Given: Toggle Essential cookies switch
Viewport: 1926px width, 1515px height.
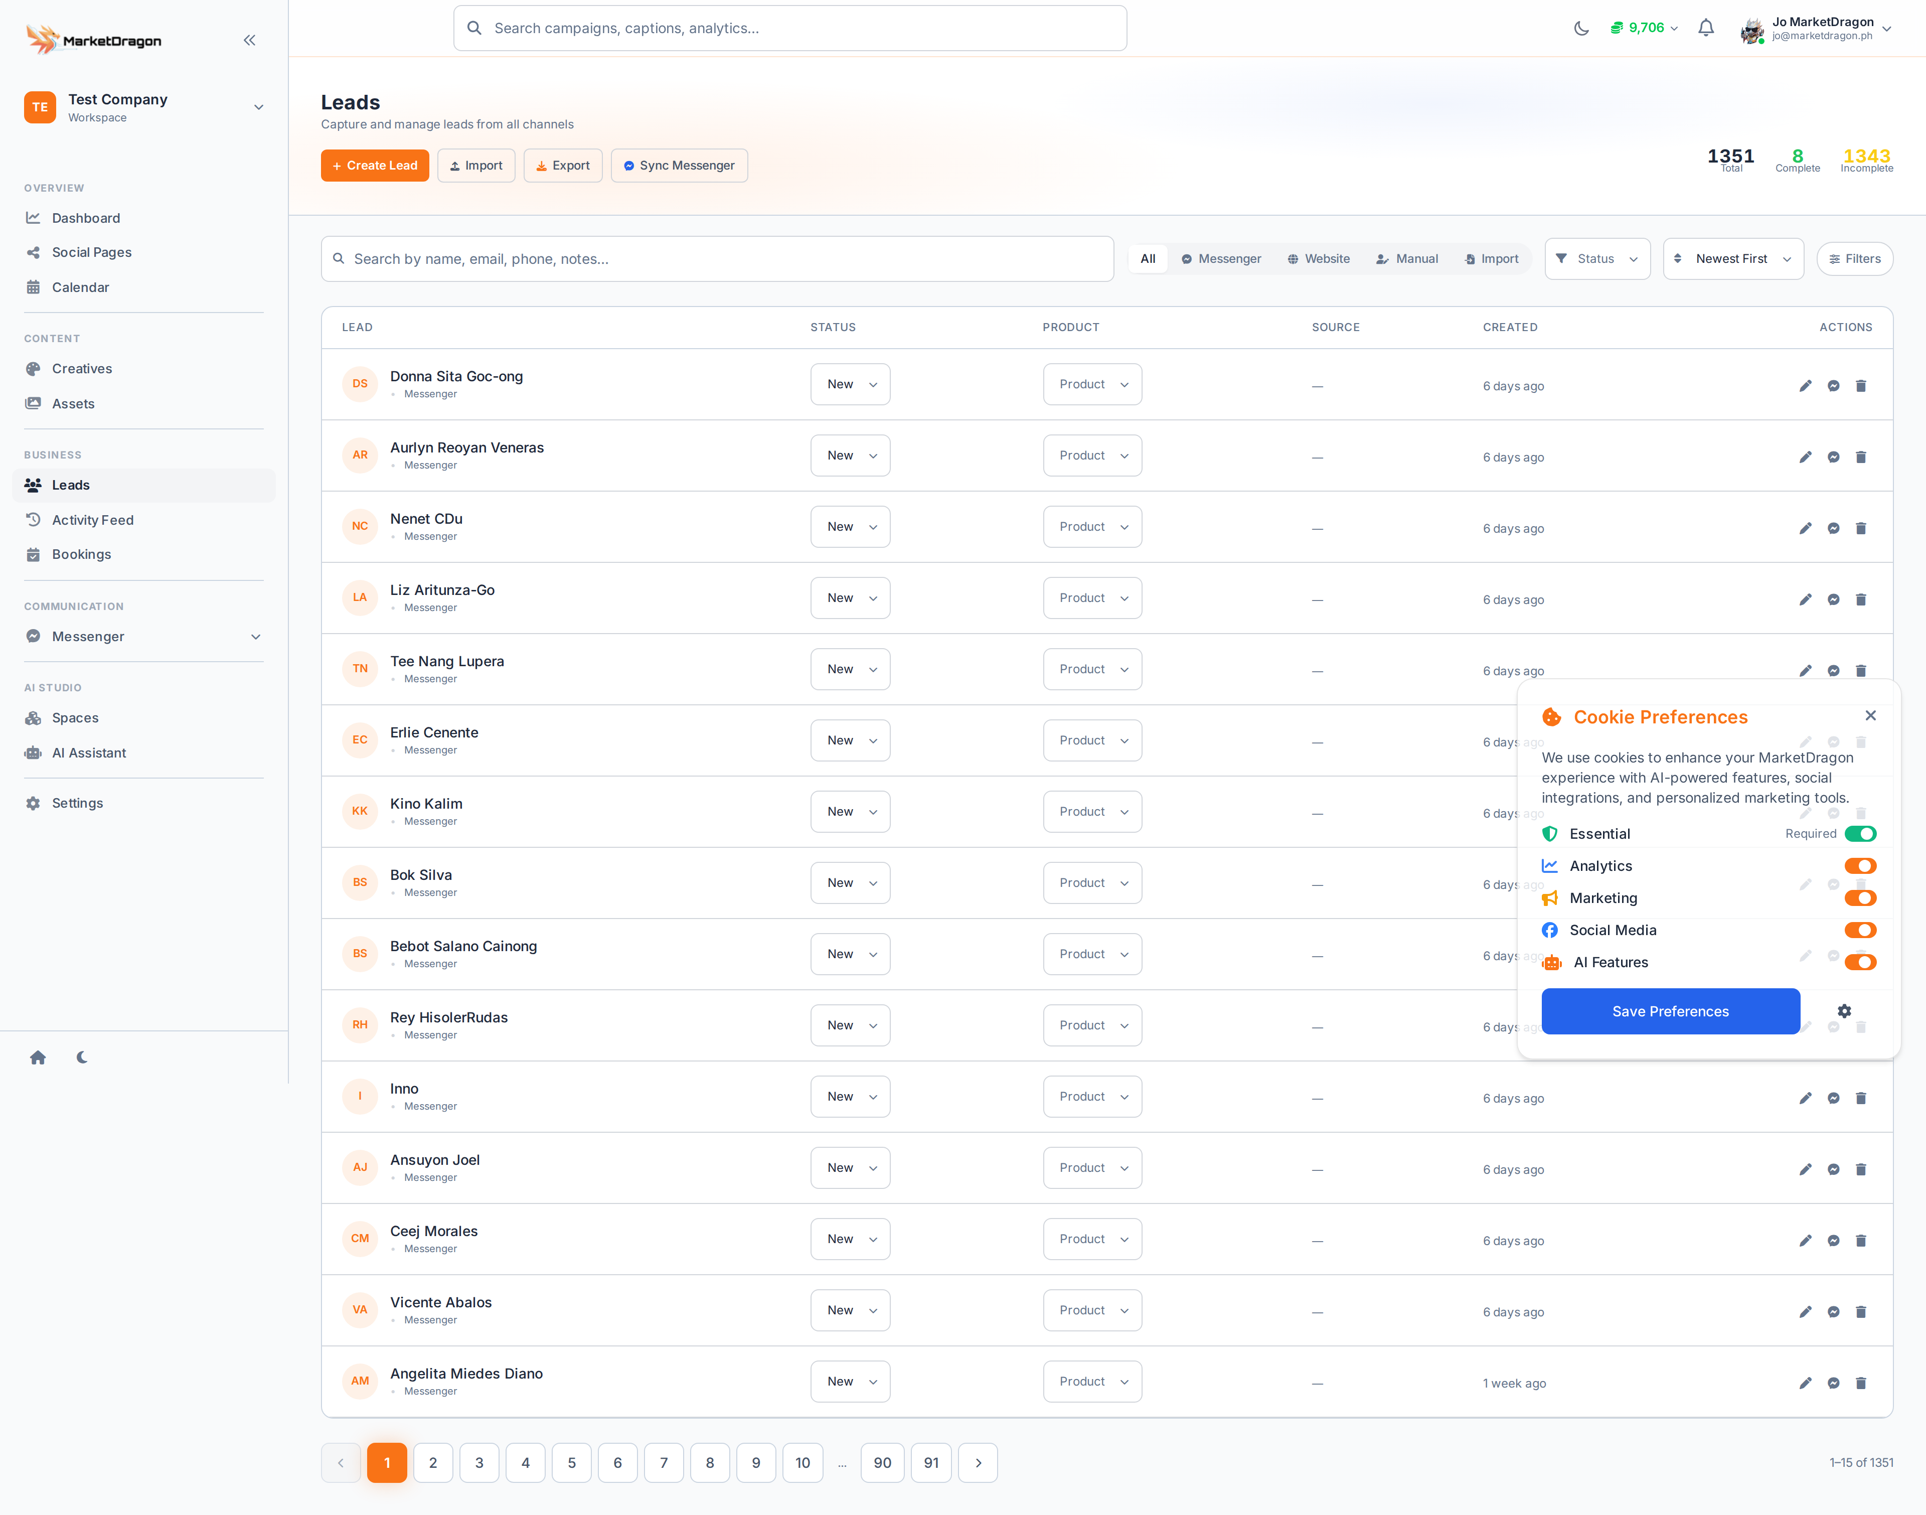Looking at the screenshot, I should pyautogui.click(x=1859, y=834).
